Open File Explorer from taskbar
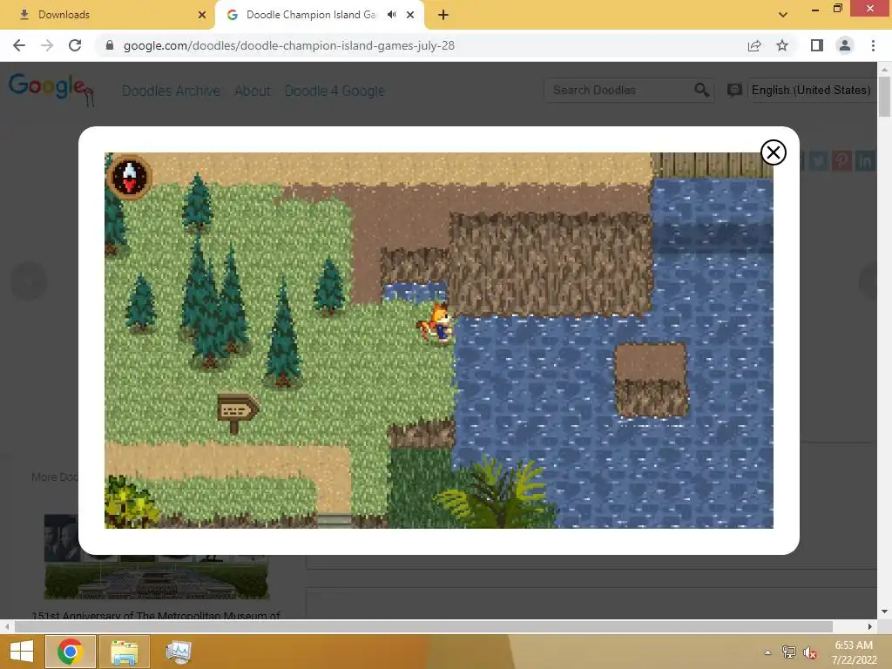Image resolution: width=892 pixels, height=669 pixels. [x=125, y=652]
